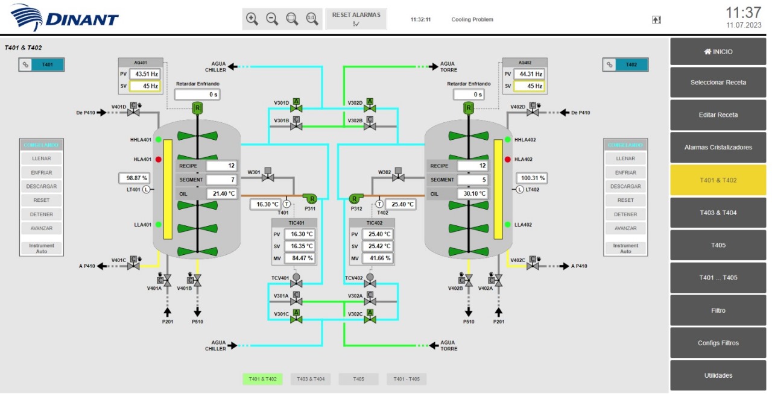The width and height of the screenshot is (772, 394).
Task: Click the blue T401 tank button
Action: [x=48, y=65]
